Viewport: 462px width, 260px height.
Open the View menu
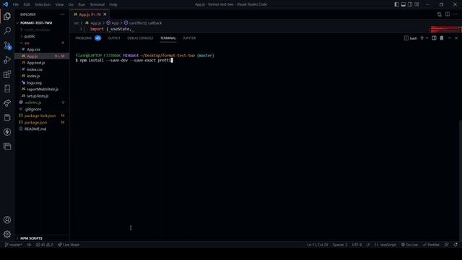click(59, 4)
